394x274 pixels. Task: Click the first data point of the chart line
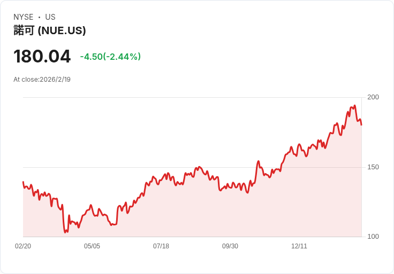tap(23, 182)
